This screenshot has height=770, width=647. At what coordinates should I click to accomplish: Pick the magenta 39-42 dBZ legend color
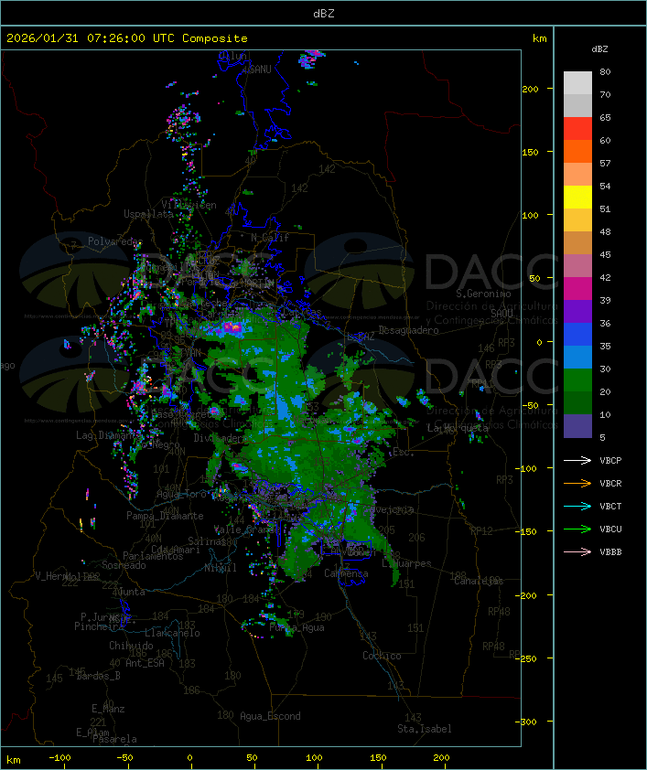[x=577, y=289]
